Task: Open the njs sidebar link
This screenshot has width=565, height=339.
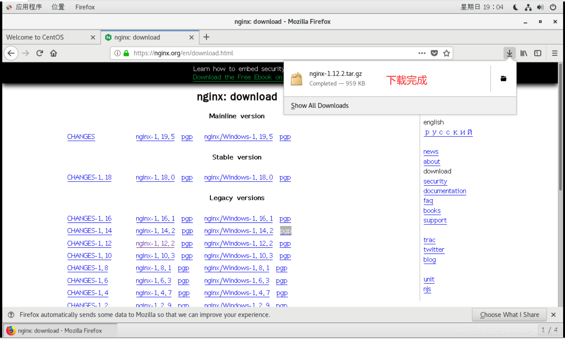Action: (427, 289)
